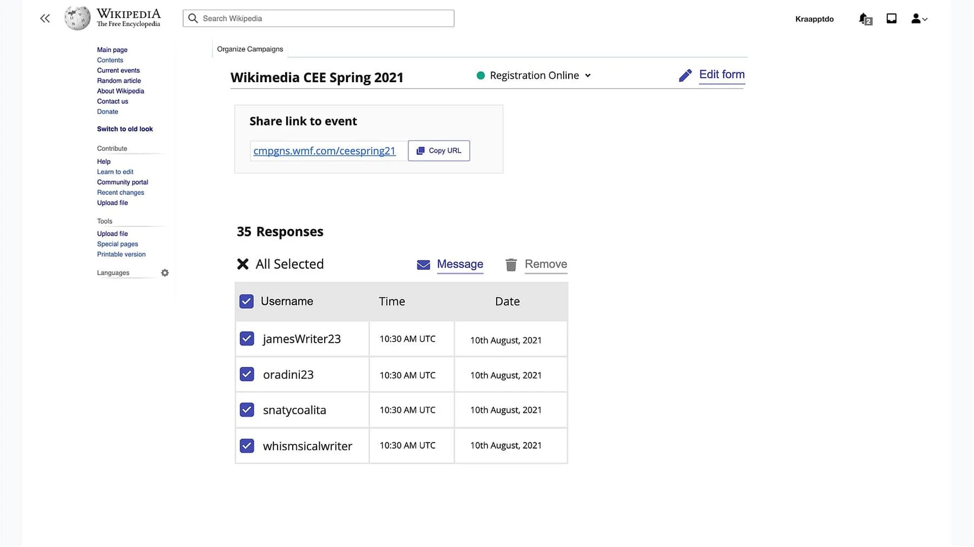Click the green registration status dot
The width and height of the screenshot is (974, 547).
click(481, 76)
